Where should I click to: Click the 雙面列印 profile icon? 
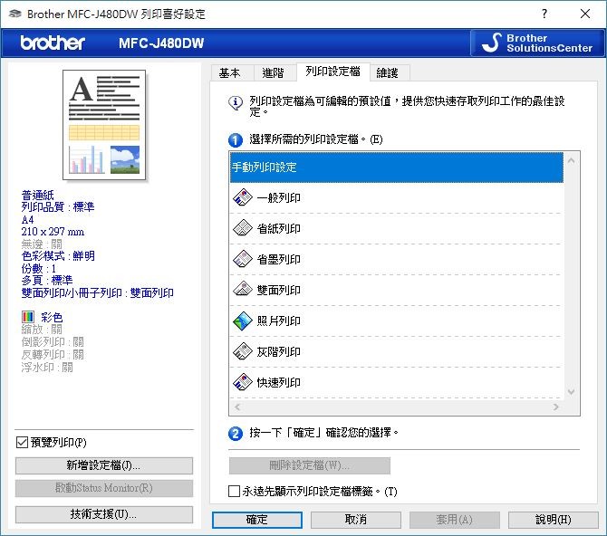pos(243,290)
